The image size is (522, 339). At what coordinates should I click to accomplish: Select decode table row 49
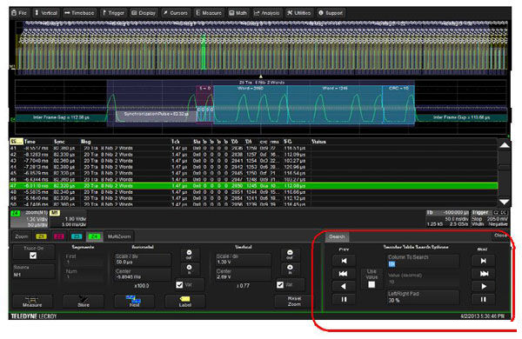[253, 198]
